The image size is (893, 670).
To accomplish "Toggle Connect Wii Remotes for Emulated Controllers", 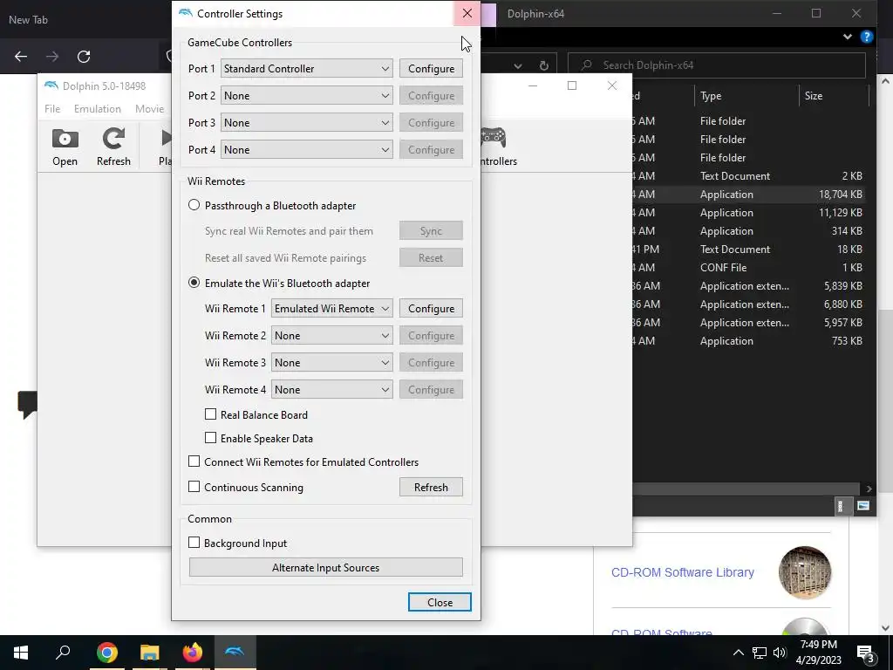I will click(194, 461).
